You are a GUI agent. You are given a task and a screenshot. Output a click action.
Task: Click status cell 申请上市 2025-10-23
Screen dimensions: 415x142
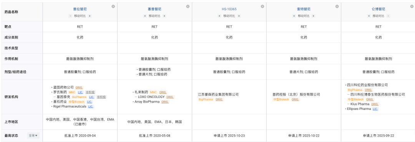pyautogui.click(x=229, y=135)
